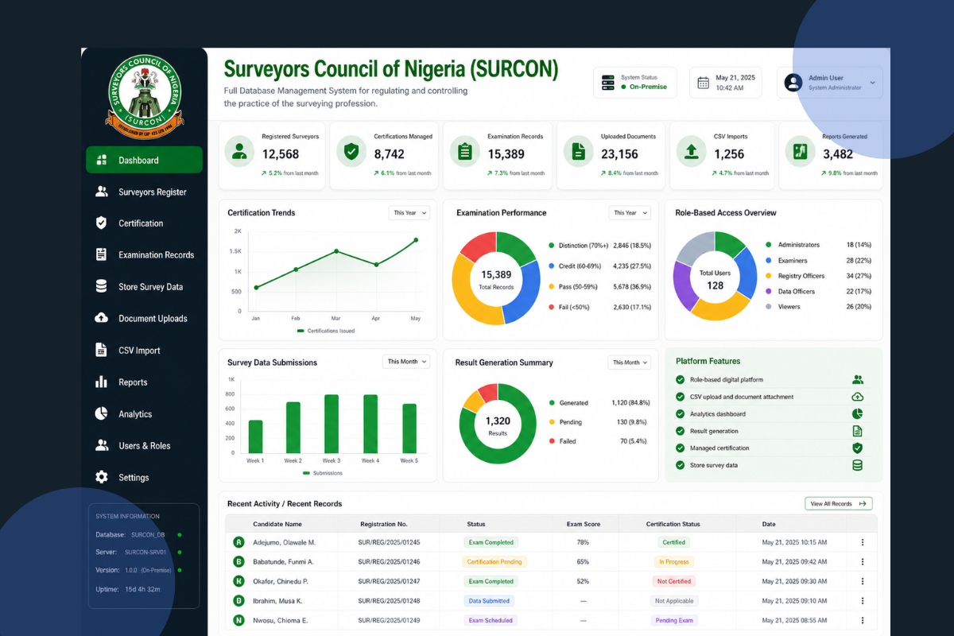Click the Failed red legend dot
Viewport: 954px width, 636px height.
[x=552, y=441]
